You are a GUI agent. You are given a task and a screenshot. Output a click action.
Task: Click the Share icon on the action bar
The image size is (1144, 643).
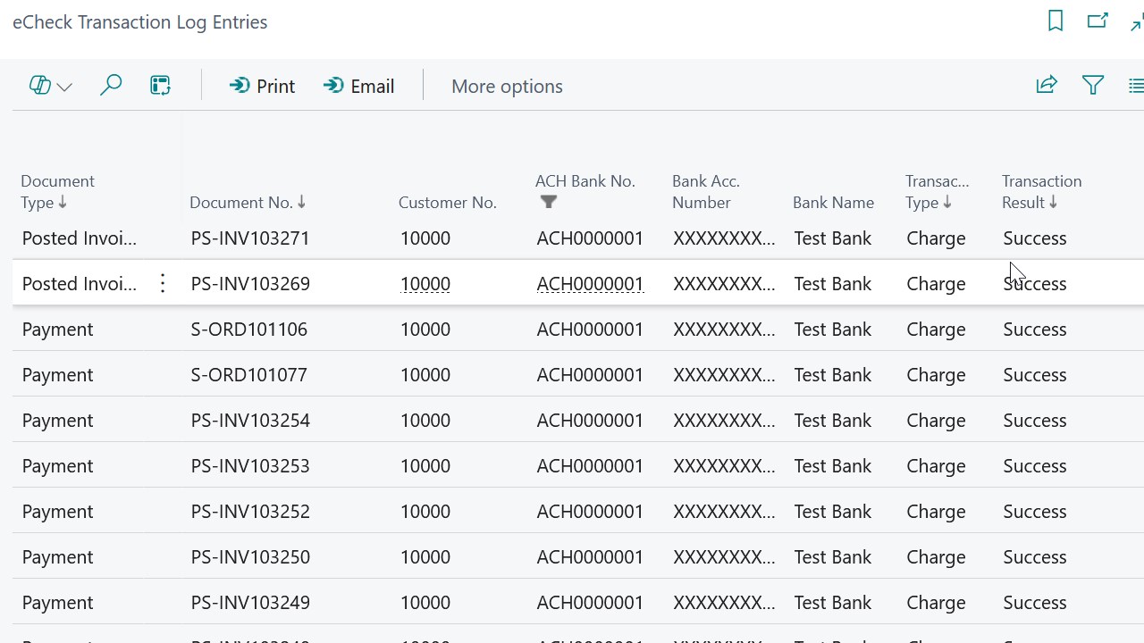point(1046,85)
